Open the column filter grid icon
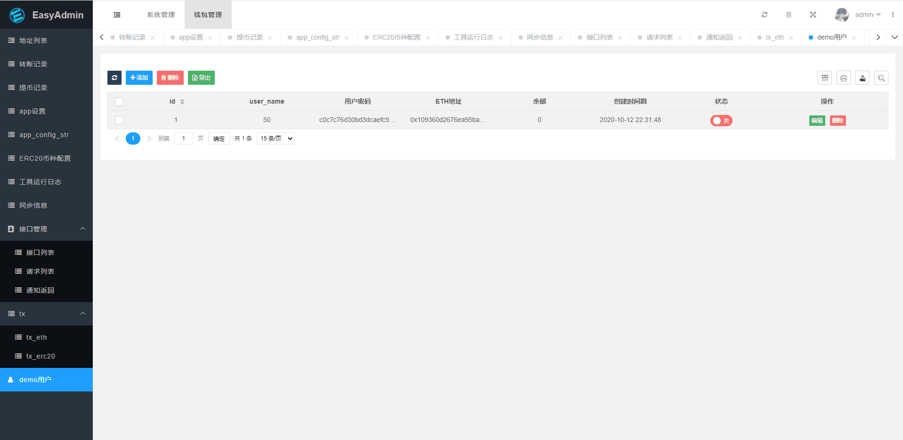903x440 pixels. [825, 78]
